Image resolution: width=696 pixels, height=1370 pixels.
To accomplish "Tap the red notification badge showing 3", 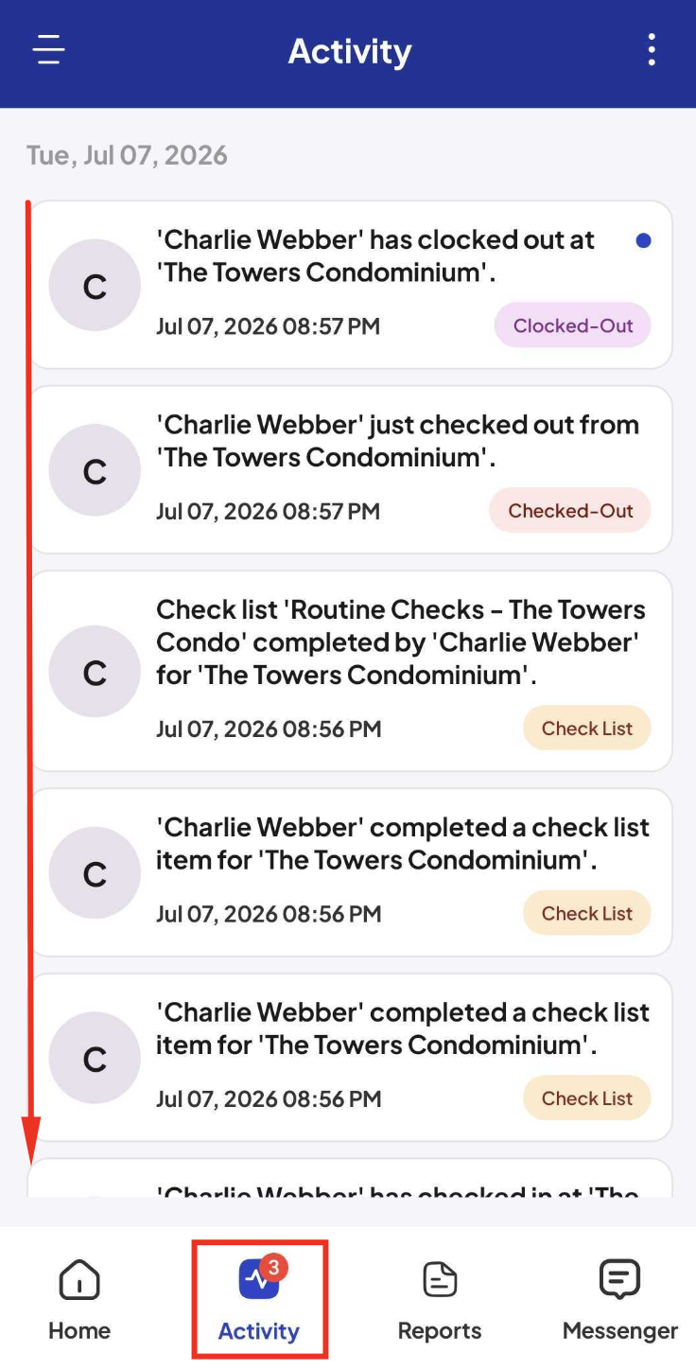I will click(273, 1267).
